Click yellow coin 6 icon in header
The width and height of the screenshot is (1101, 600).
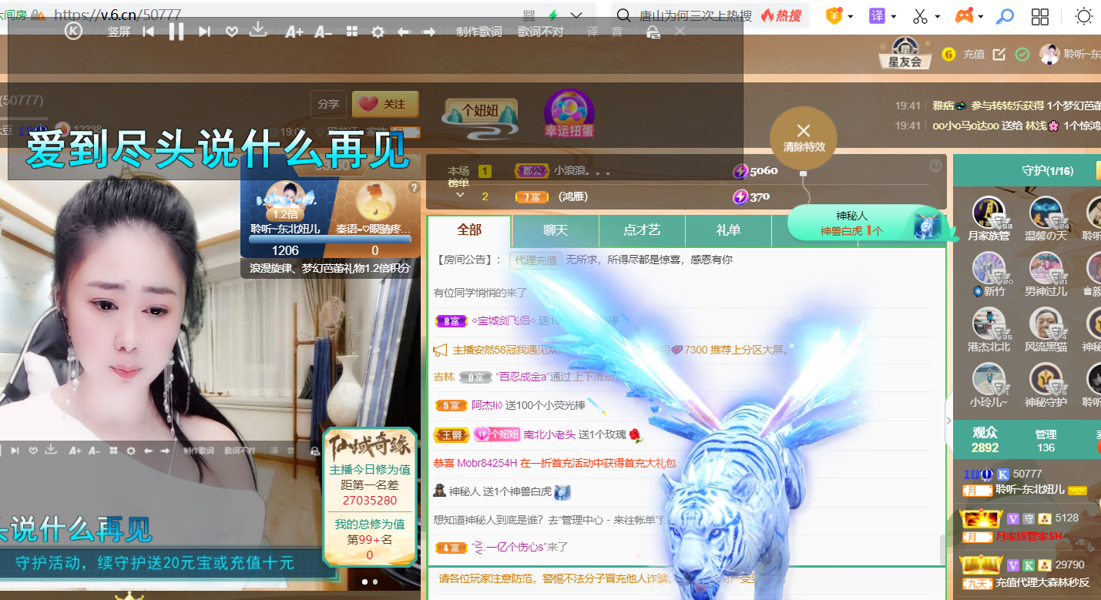(x=948, y=54)
